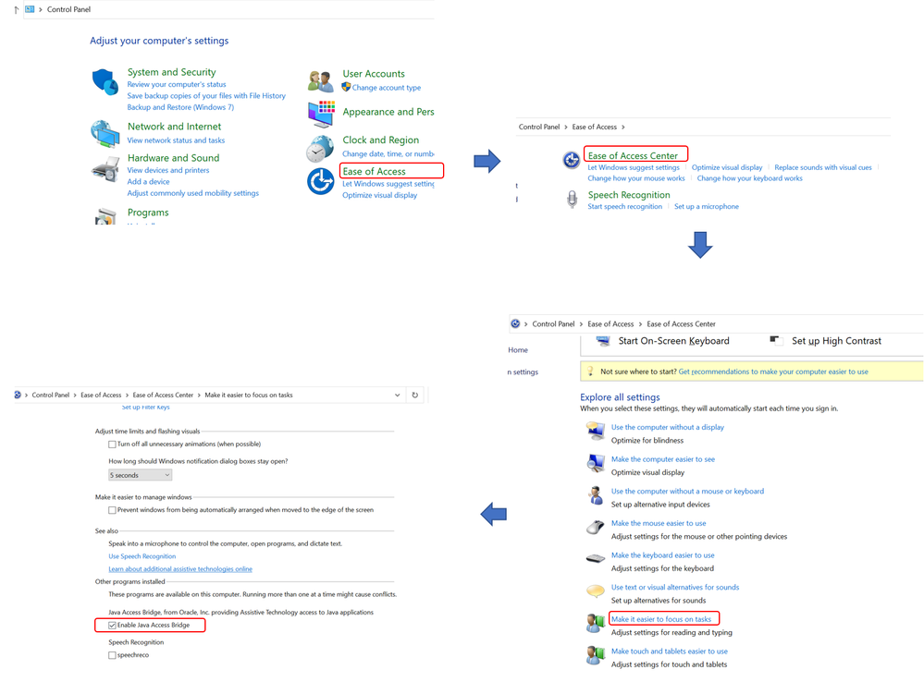The height and width of the screenshot is (694, 924).
Task: Click the On-Screen Keyboard icon
Action: (x=603, y=341)
